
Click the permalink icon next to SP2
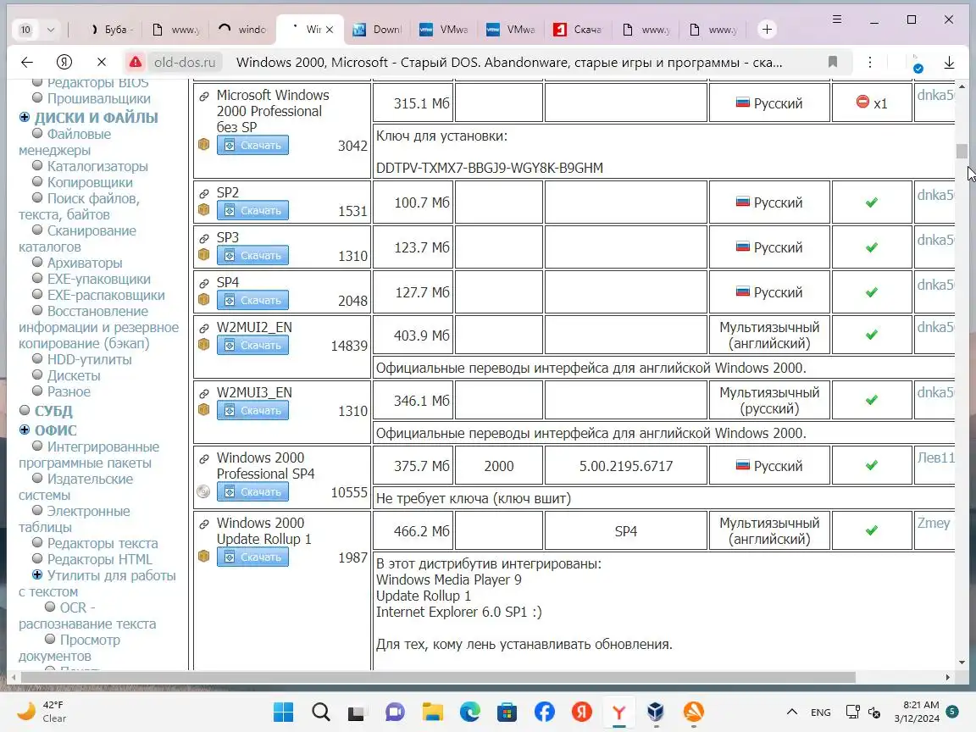point(203,194)
